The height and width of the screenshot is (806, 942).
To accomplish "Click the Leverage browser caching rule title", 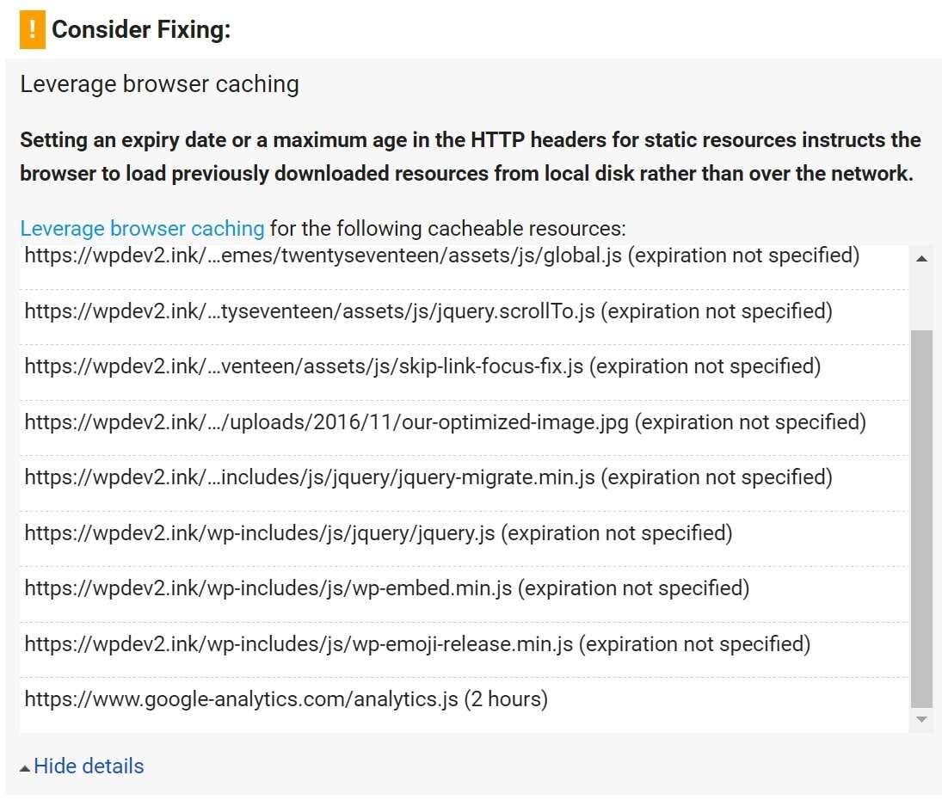I will coord(159,84).
